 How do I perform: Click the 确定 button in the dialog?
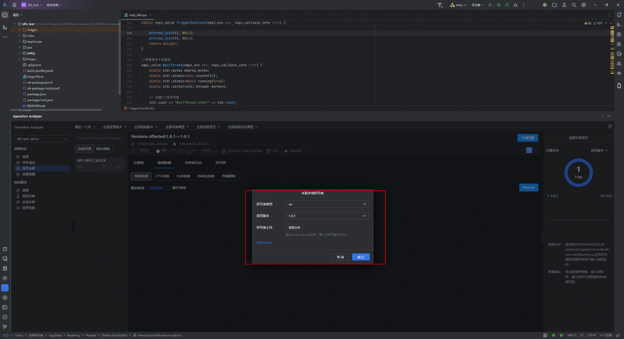click(x=361, y=257)
